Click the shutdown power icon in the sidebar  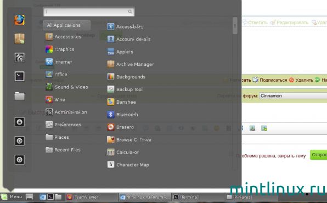[19, 160]
